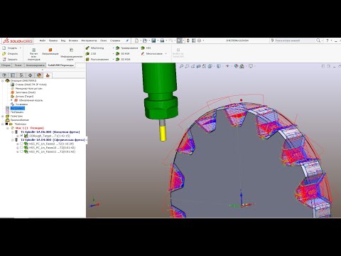Collapse the Operations folder tree node
The image size is (341, 256).
pyautogui.click(x=3, y=124)
